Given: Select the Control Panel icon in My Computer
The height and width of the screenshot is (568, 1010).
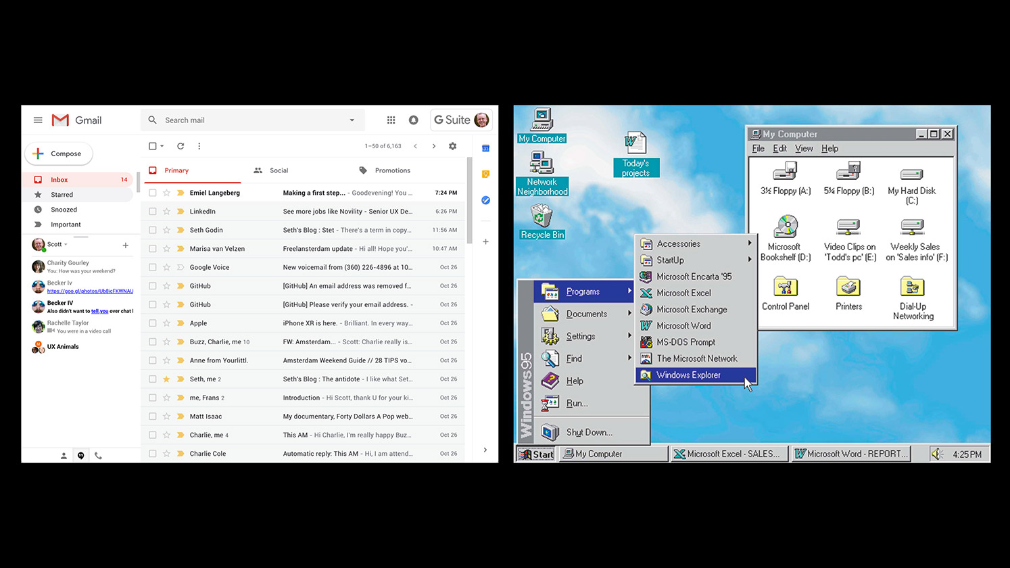Looking at the screenshot, I should pos(785,293).
